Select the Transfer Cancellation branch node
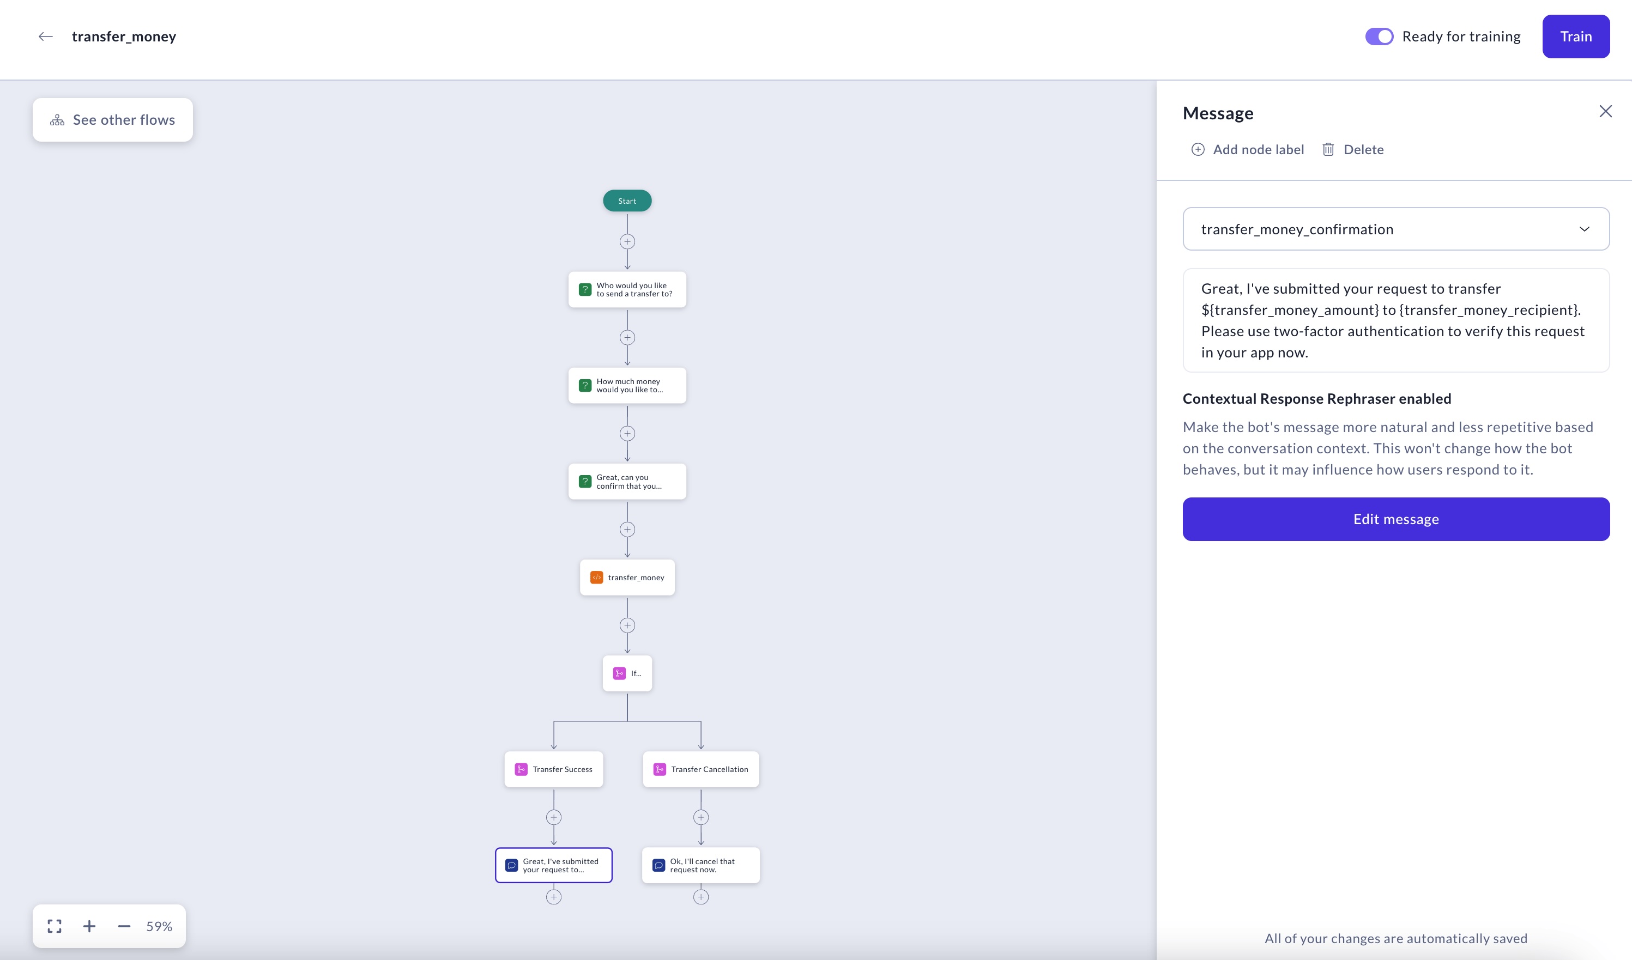Viewport: 1632px width, 960px height. click(701, 769)
